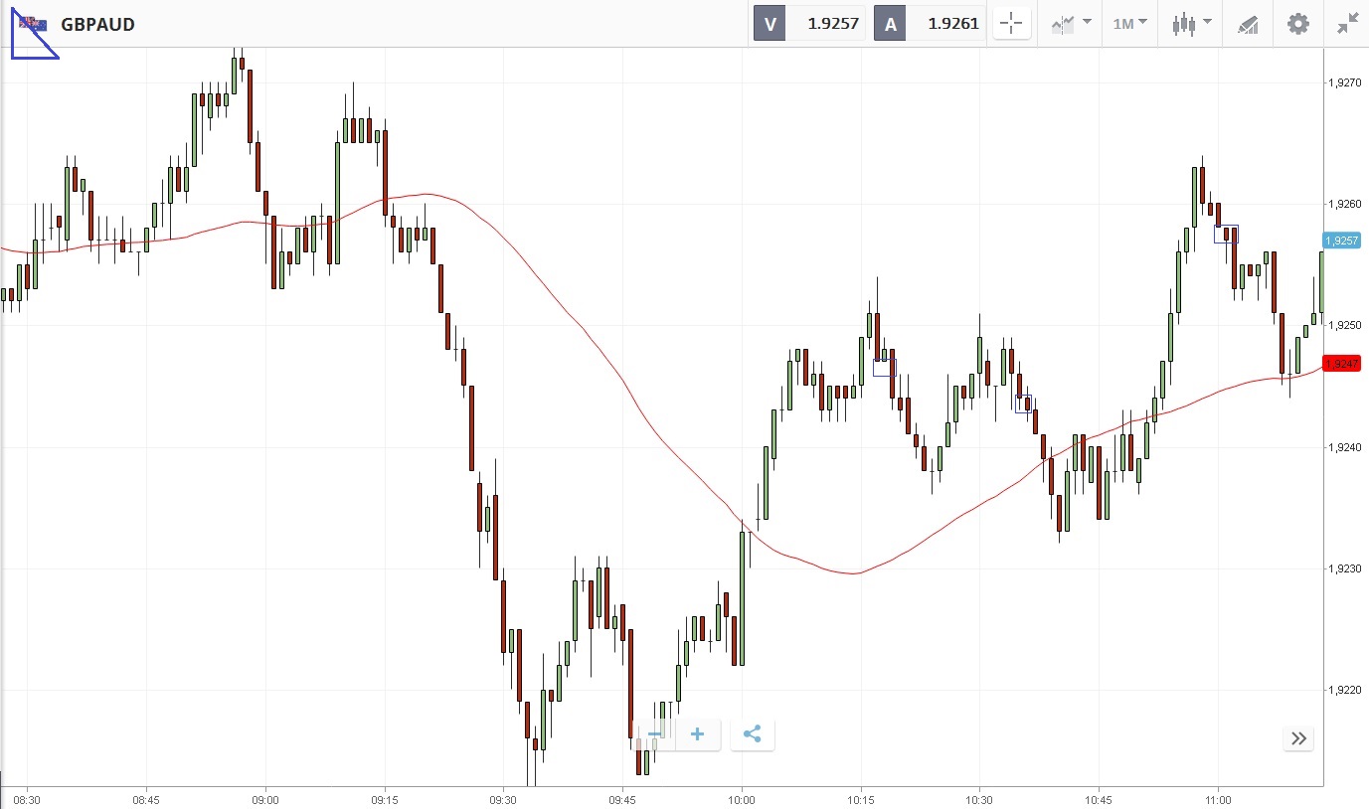Click the GBPAUD instrument name
Image resolution: width=1369 pixels, height=809 pixels.
[97, 24]
